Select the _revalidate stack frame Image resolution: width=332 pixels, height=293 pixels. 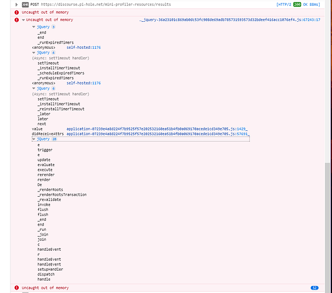pyautogui.click(x=49, y=200)
